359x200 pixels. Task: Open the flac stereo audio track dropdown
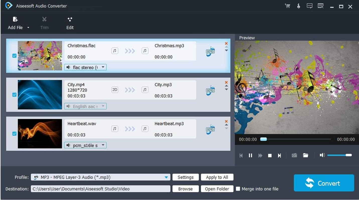(x=103, y=67)
